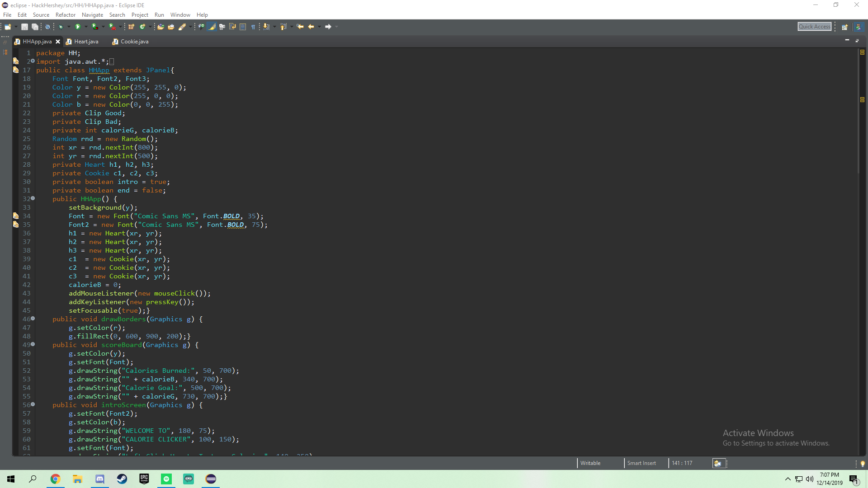Click the Save All icon
Viewport: 868px width, 488px height.
pyautogui.click(x=35, y=27)
